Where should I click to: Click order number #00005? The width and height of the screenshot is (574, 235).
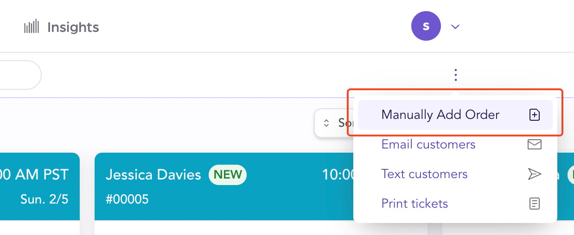pyautogui.click(x=127, y=199)
